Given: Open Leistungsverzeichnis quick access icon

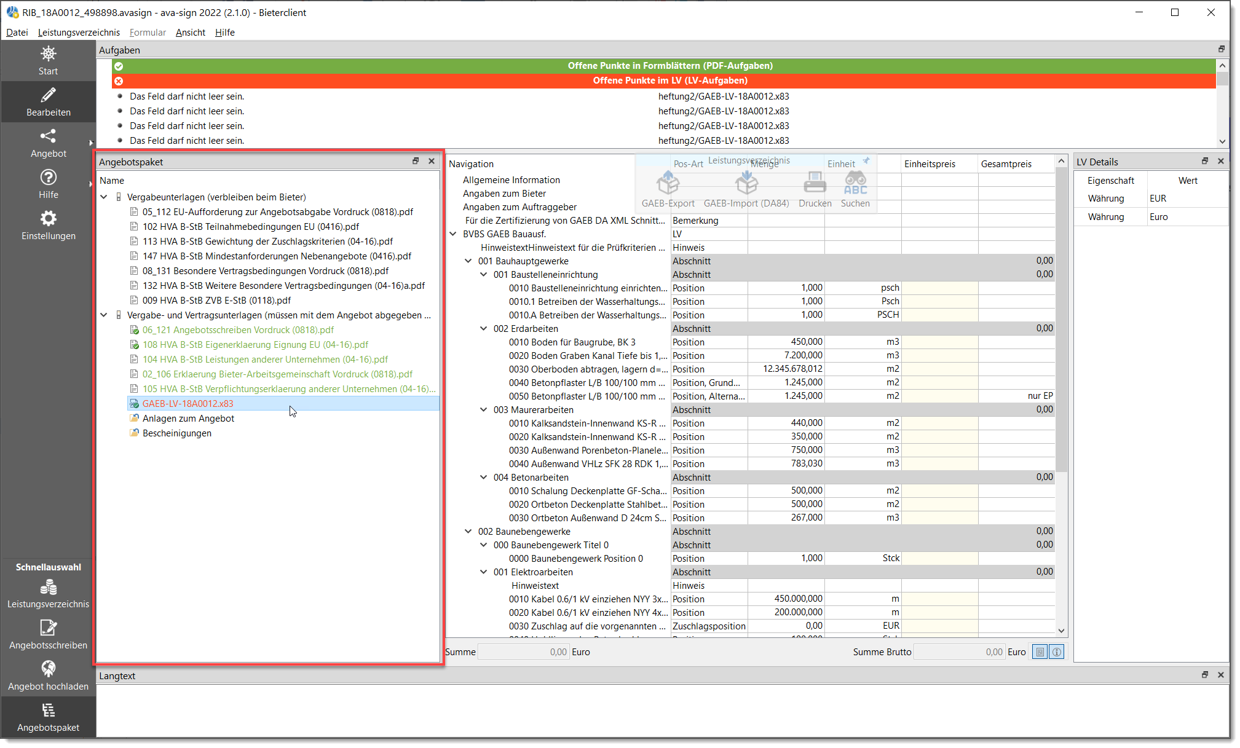Looking at the screenshot, I should (48, 588).
